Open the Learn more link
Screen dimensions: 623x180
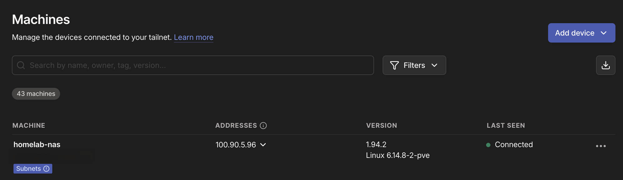tap(193, 37)
